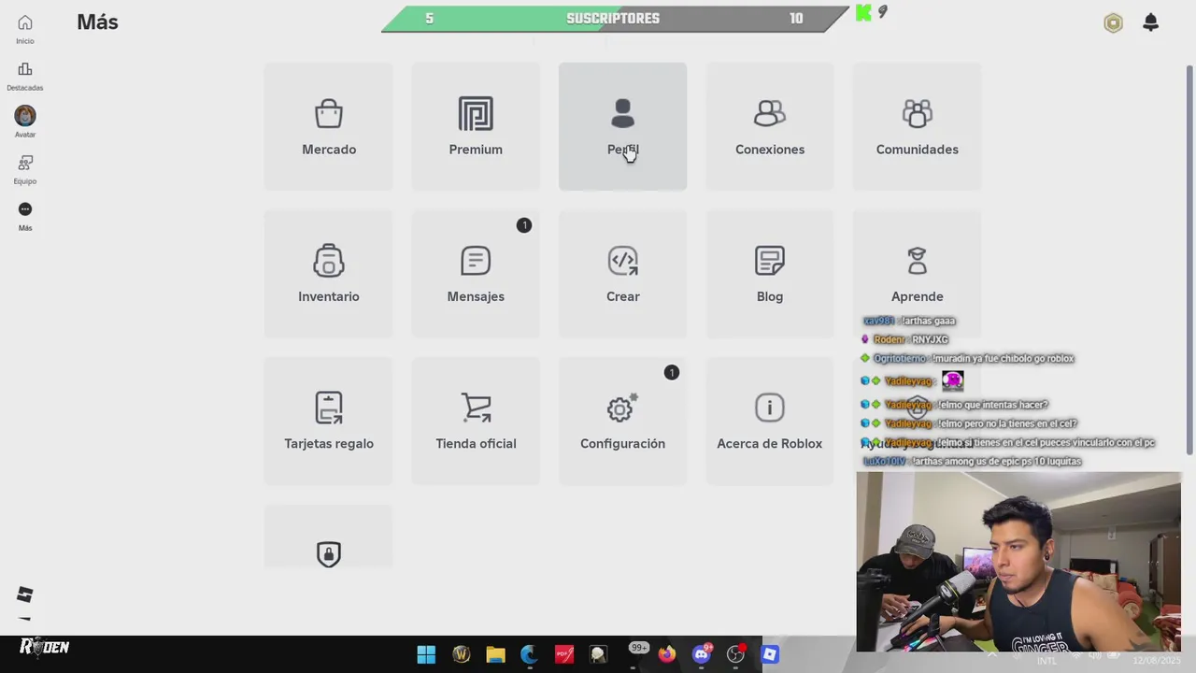Screen dimensions: 1196x673
Task: Open the Premium tile
Action: pos(476,126)
